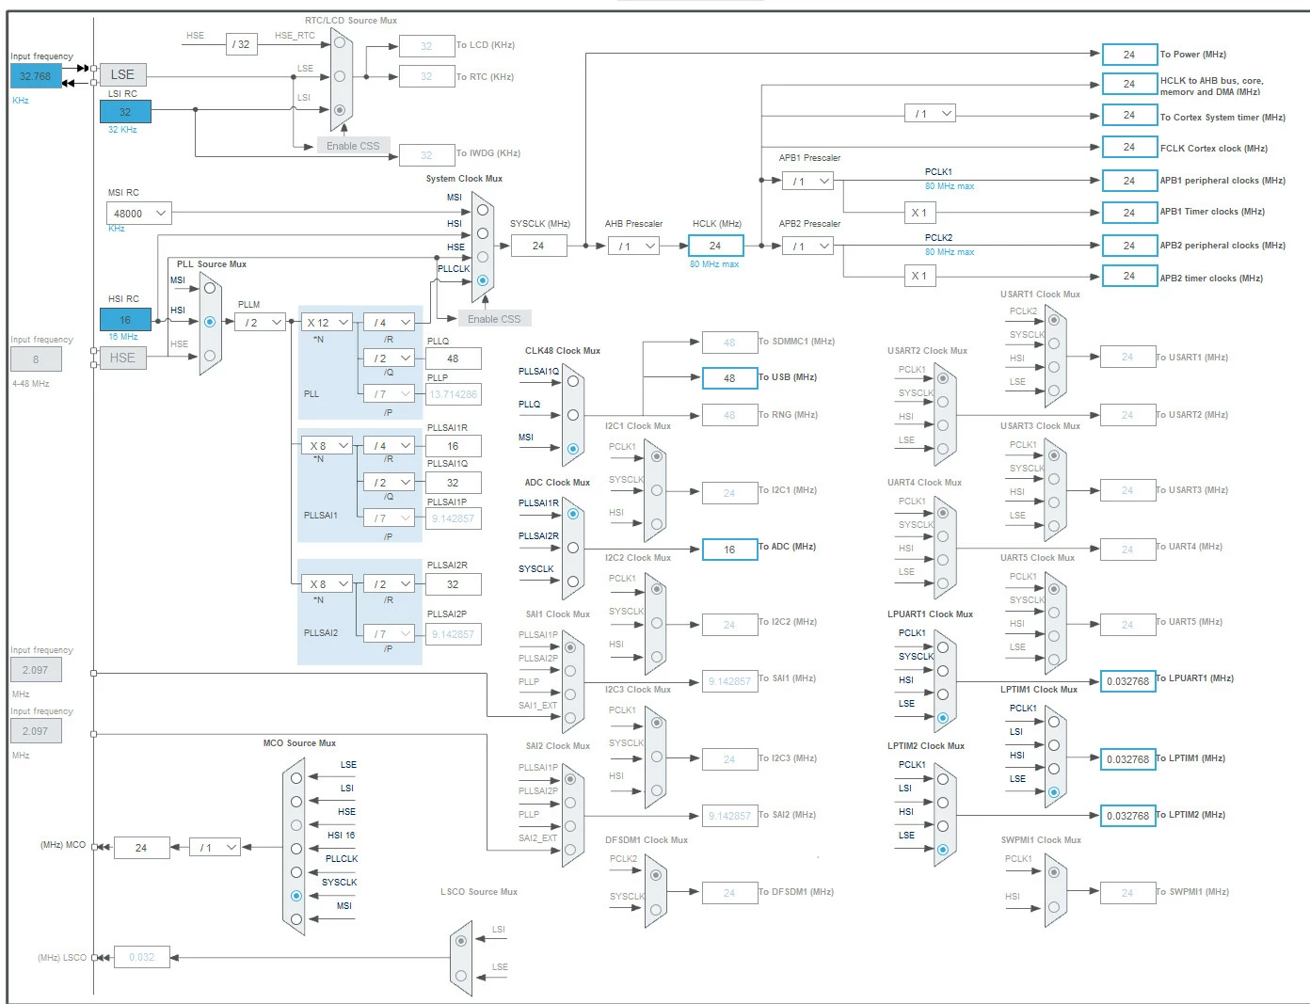Click the APB1 peripheral clocks value box
1310x1004 pixels.
tap(1129, 180)
